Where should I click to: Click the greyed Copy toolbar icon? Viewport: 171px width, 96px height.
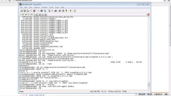pos(38,11)
